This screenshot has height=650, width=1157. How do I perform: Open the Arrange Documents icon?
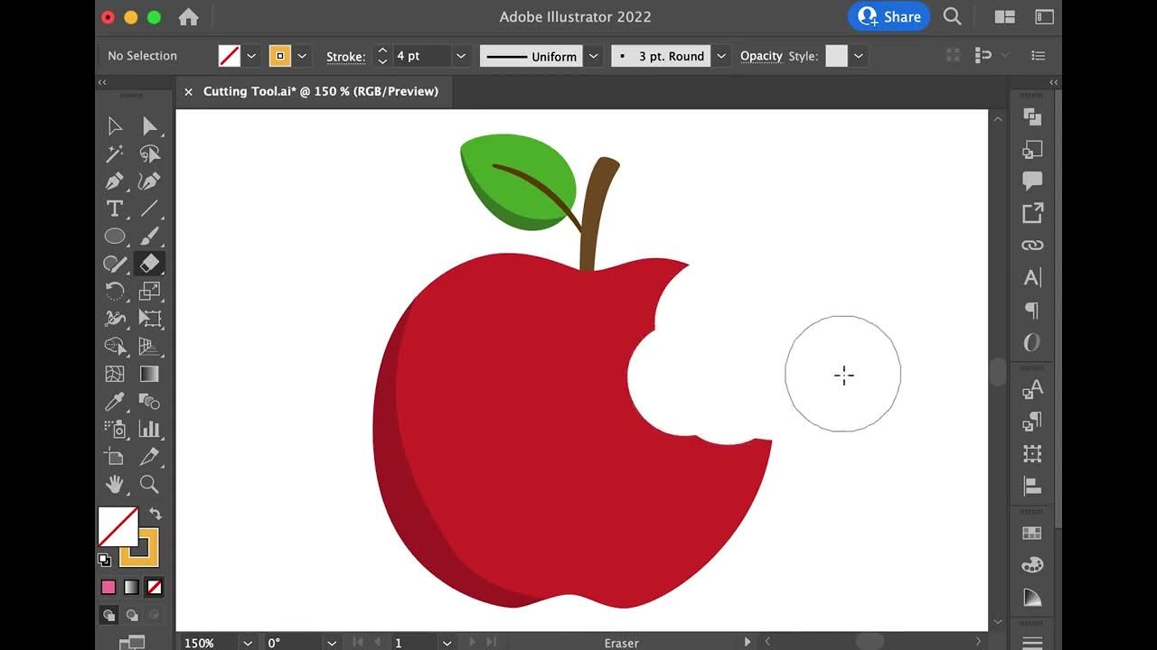pos(1004,16)
